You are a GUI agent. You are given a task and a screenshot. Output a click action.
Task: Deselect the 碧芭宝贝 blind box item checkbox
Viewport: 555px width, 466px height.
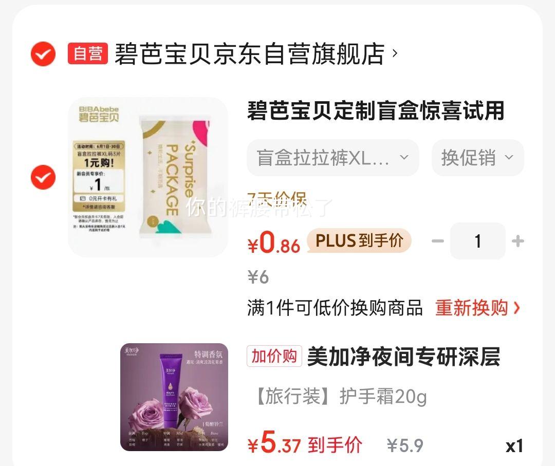[x=43, y=177]
